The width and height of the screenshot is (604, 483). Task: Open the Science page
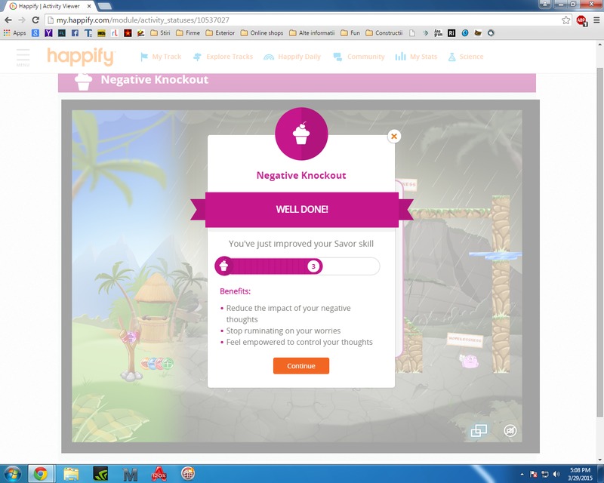point(465,57)
